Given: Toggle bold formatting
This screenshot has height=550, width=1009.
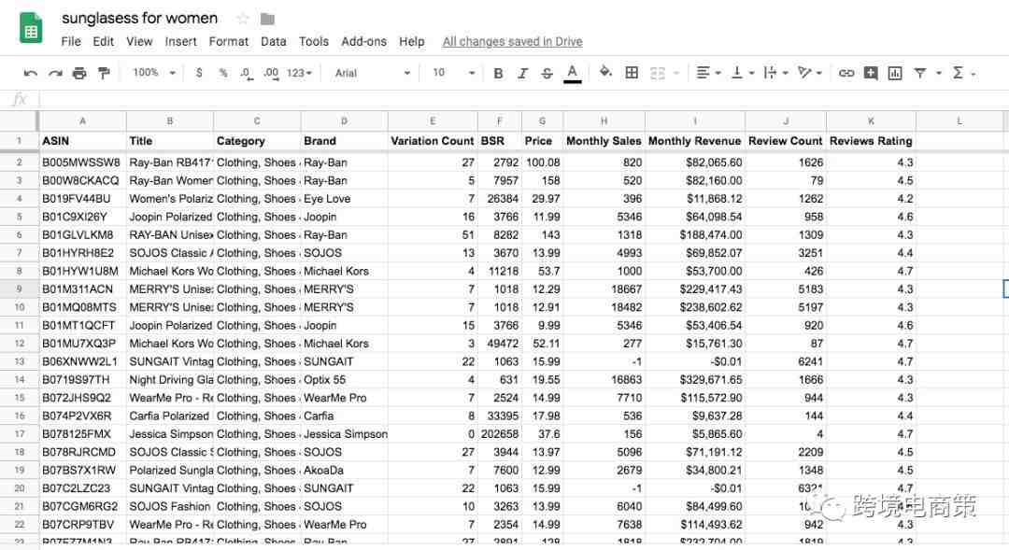Looking at the screenshot, I should click(x=498, y=74).
